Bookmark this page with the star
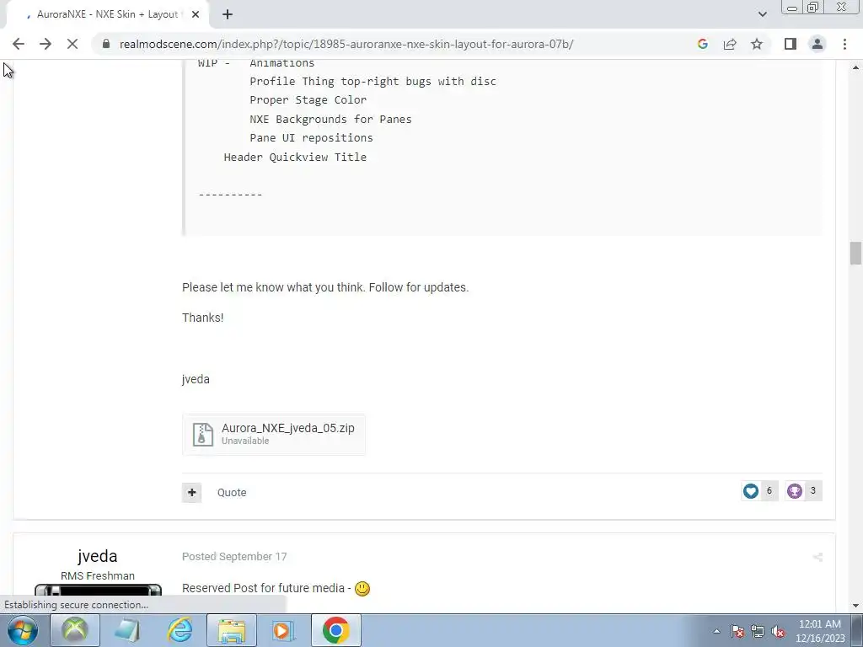 coord(757,44)
